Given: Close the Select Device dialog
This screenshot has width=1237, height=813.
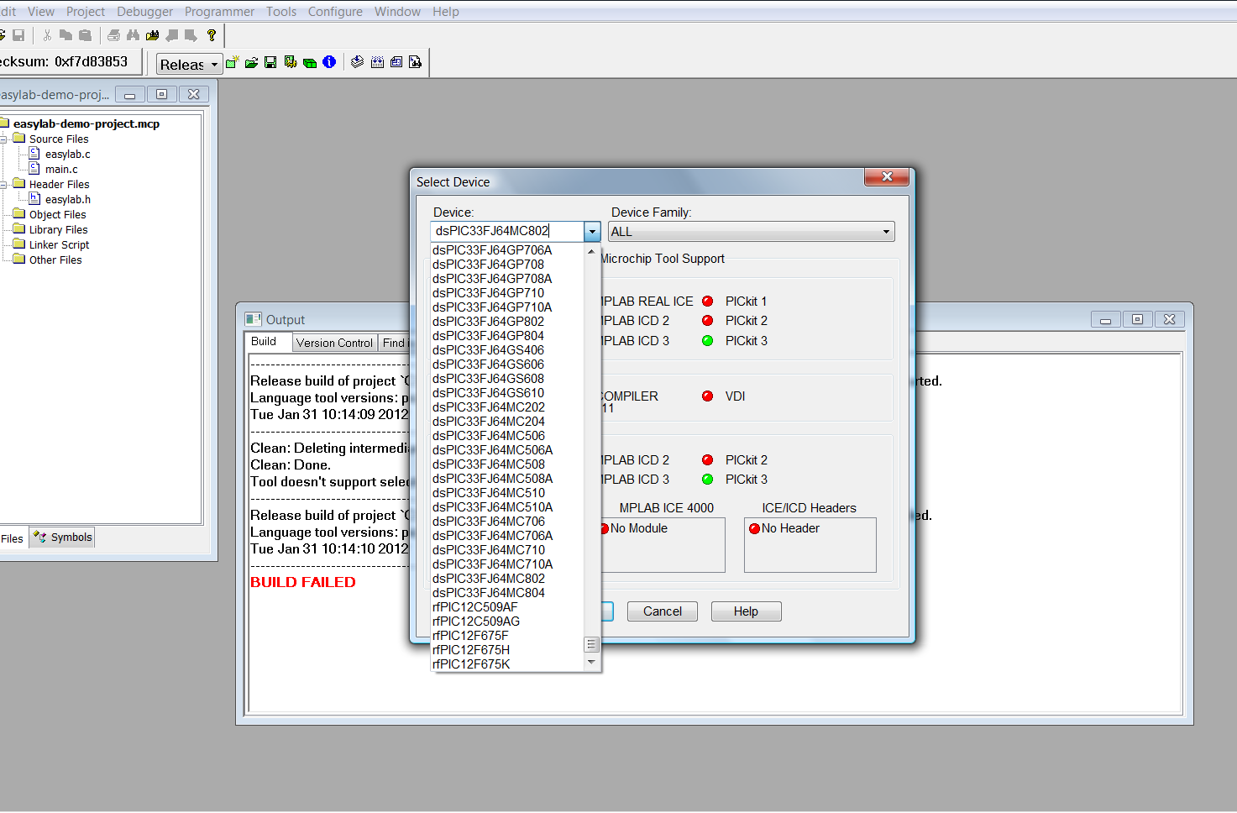Looking at the screenshot, I should coord(887,177).
